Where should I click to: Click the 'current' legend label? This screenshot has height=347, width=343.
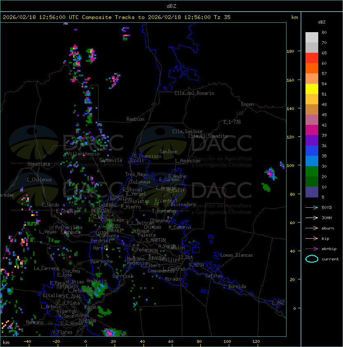pos(330,259)
